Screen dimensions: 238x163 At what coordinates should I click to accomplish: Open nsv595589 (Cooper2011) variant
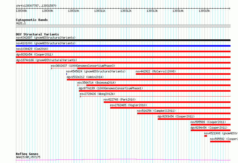(208, 122)
